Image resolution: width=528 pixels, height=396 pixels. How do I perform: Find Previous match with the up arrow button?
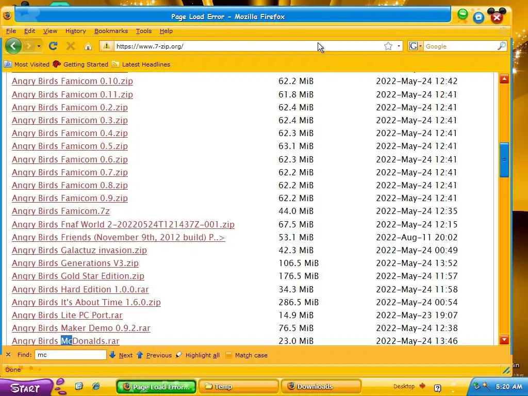point(154,355)
